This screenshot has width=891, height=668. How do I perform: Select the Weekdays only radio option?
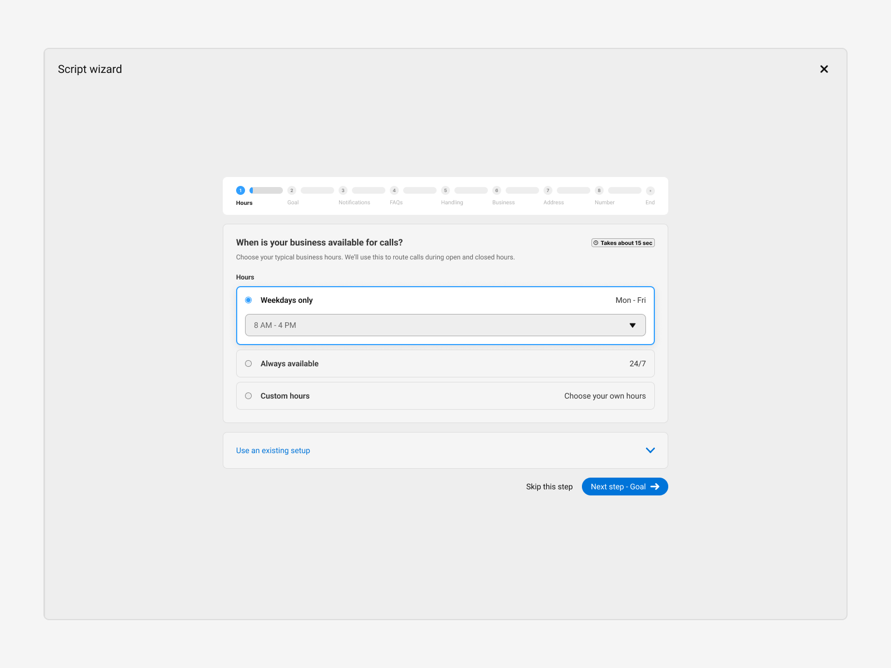(248, 300)
